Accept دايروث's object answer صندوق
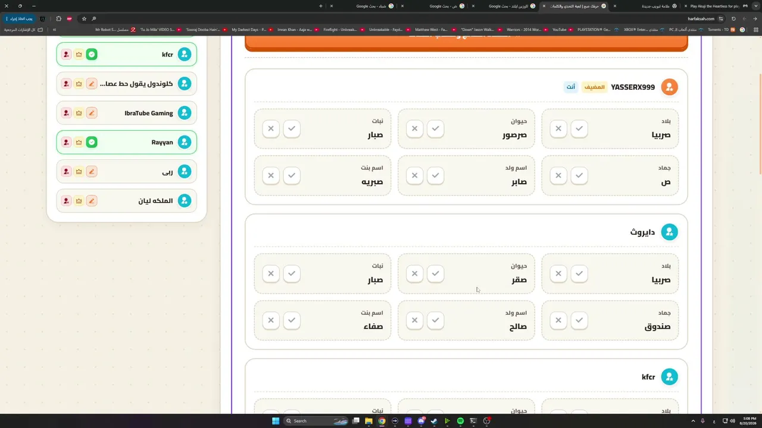762x428 pixels. [579, 320]
